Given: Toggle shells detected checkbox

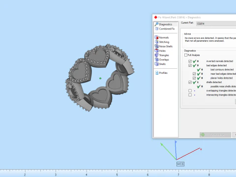Looking at the screenshot, I should (190, 82).
